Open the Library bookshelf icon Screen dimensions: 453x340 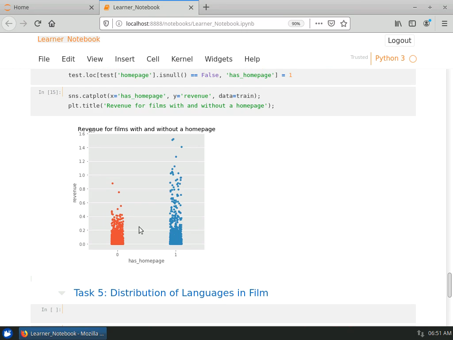(x=398, y=23)
